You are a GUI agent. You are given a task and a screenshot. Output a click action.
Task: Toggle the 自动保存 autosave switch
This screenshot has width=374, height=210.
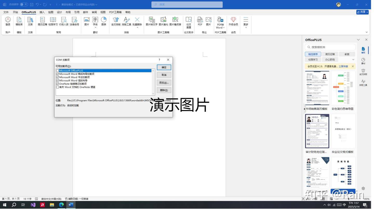pos(24,4)
